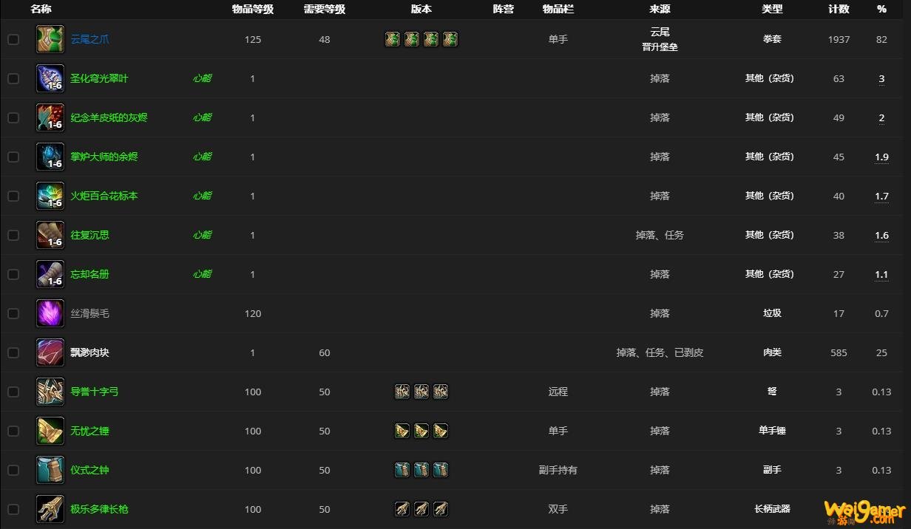Click the 长柄武器 type text
Viewport: 911px width, 529px height.
click(772, 509)
